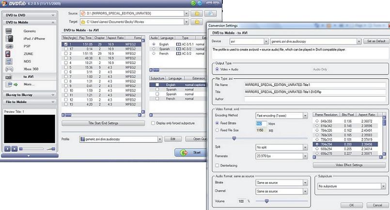Stop the preview playback
390x210 pixels.
[x=14, y=149]
